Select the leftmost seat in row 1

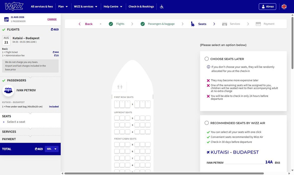(x=117, y=104)
